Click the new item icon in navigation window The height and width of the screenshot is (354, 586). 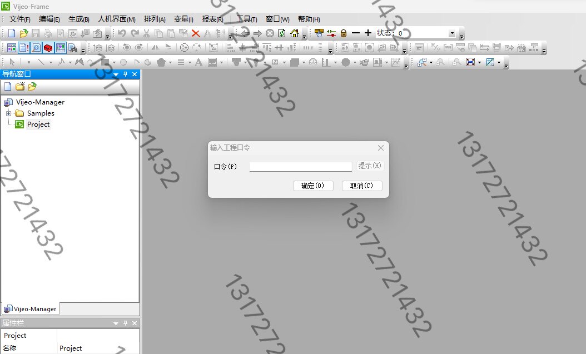tap(8, 87)
